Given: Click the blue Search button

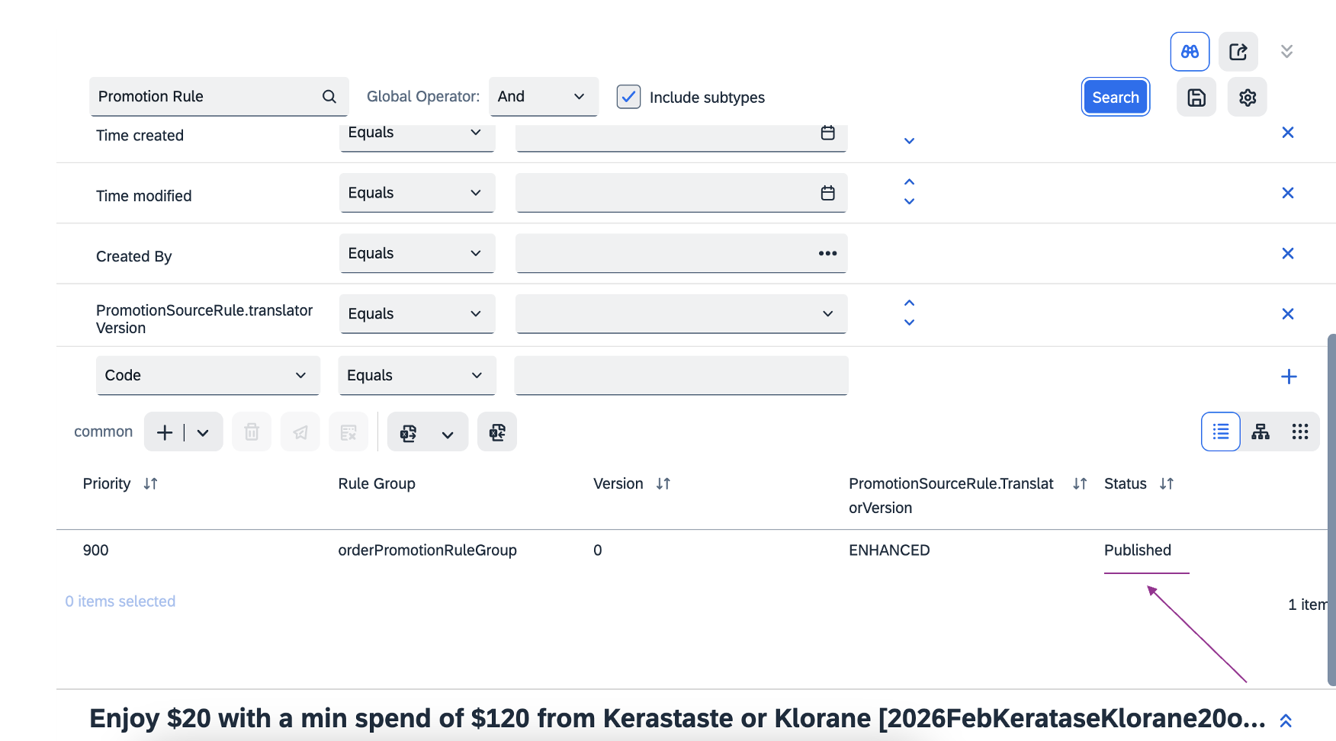Looking at the screenshot, I should coord(1115,98).
